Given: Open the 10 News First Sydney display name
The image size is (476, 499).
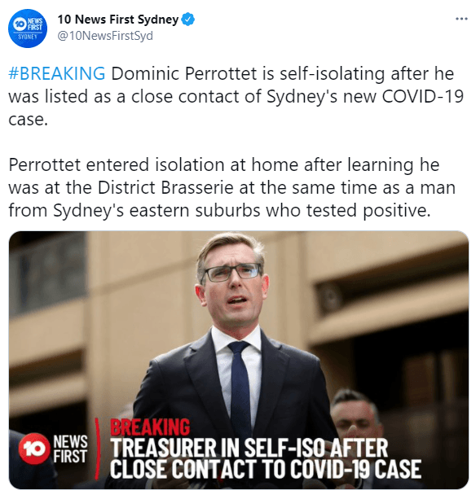Looking at the screenshot, I should (118, 20).
